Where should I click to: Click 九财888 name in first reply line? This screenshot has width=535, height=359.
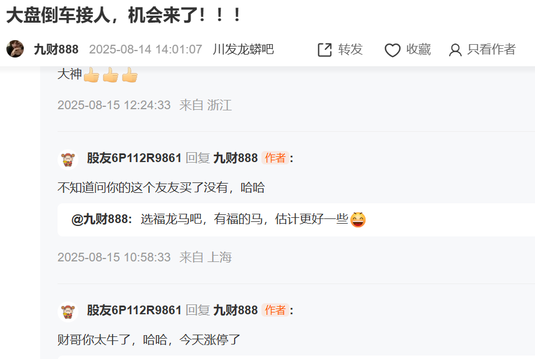[x=235, y=158]
